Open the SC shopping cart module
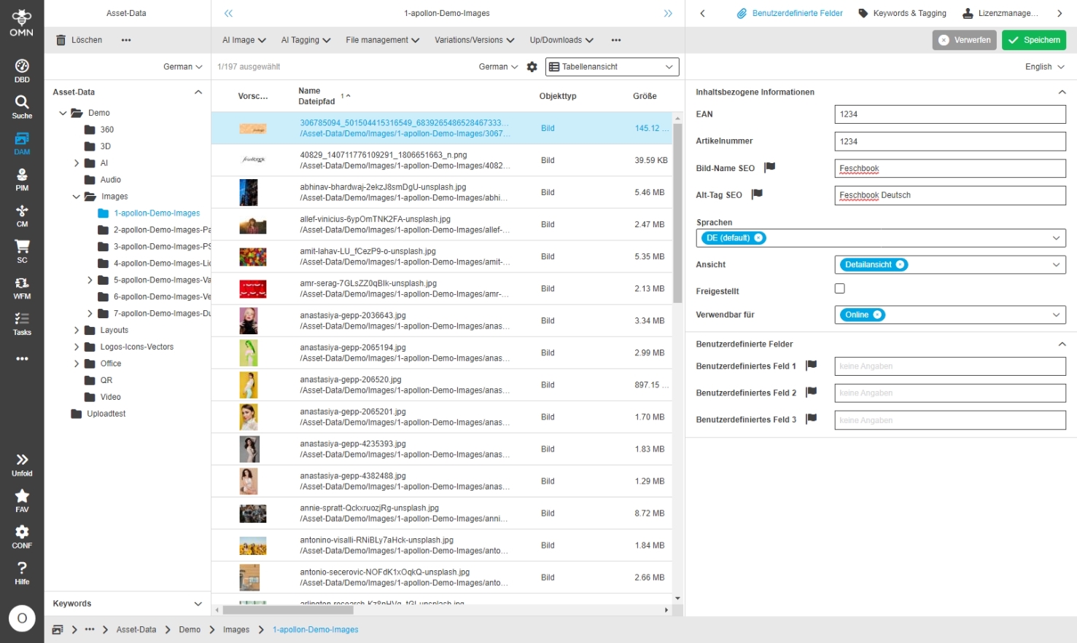The width and height of the screenshot is (1077, 643). click(x=22, y=251)
